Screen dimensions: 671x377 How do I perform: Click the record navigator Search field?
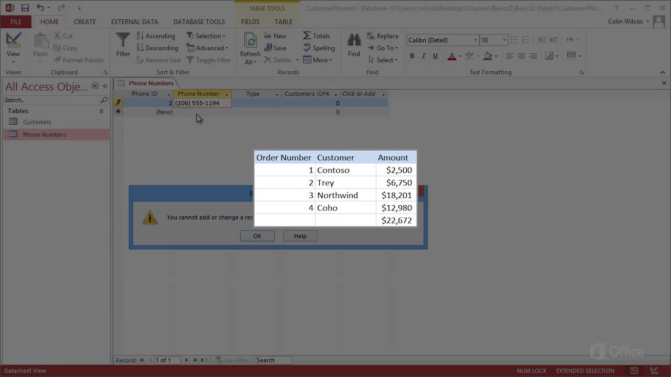point(273,360)
